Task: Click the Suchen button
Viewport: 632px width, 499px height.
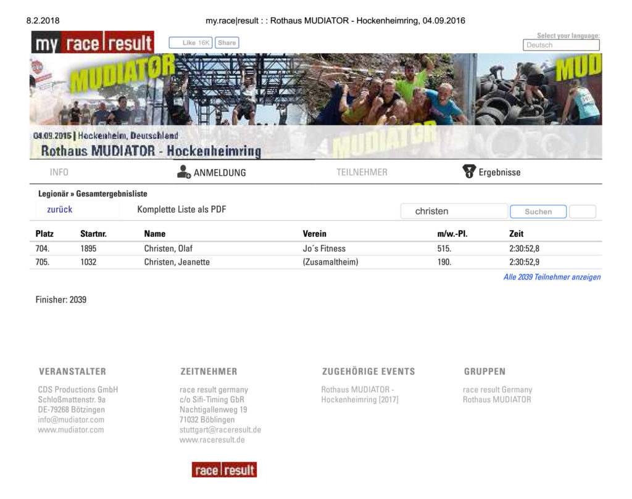Action: (x=538, y=212)
